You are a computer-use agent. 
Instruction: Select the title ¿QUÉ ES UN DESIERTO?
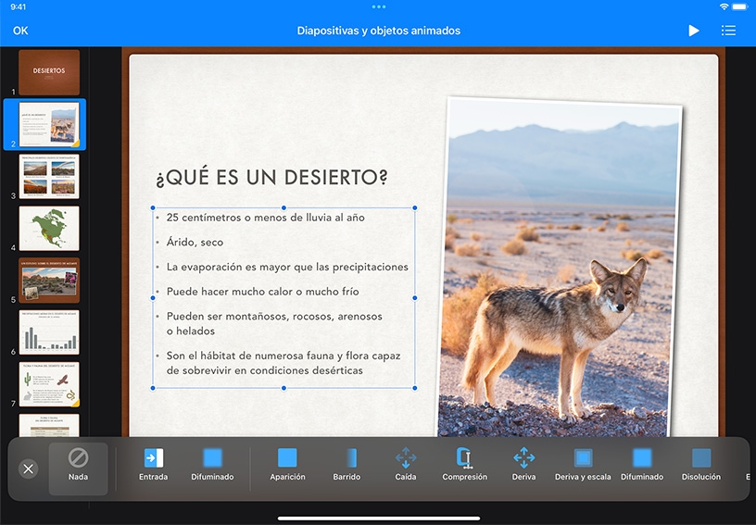click(271, 177)
